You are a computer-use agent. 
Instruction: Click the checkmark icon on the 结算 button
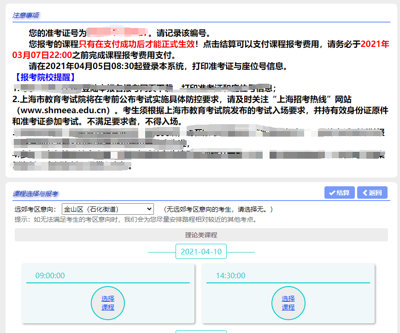[332, 192]
